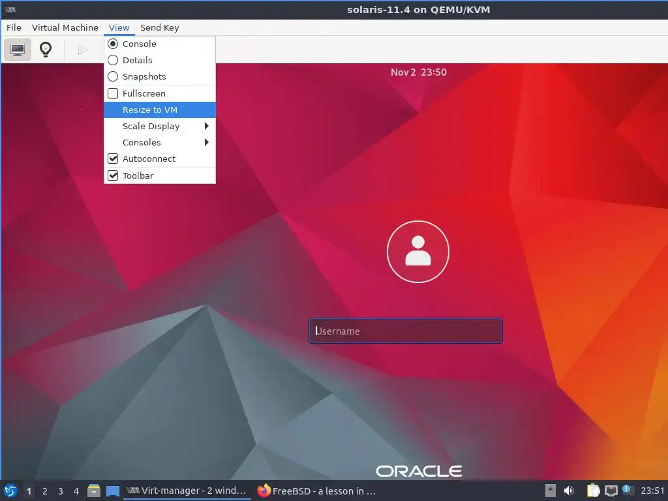Open the hardware details lightbulb icon
This screenshot has height=501, width=668.
point(46,50)
